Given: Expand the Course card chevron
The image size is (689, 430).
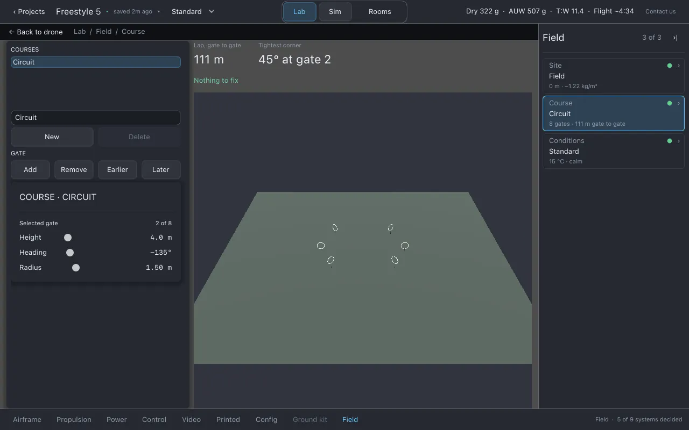Looking at the screenshot, I should tap(678, 103).
